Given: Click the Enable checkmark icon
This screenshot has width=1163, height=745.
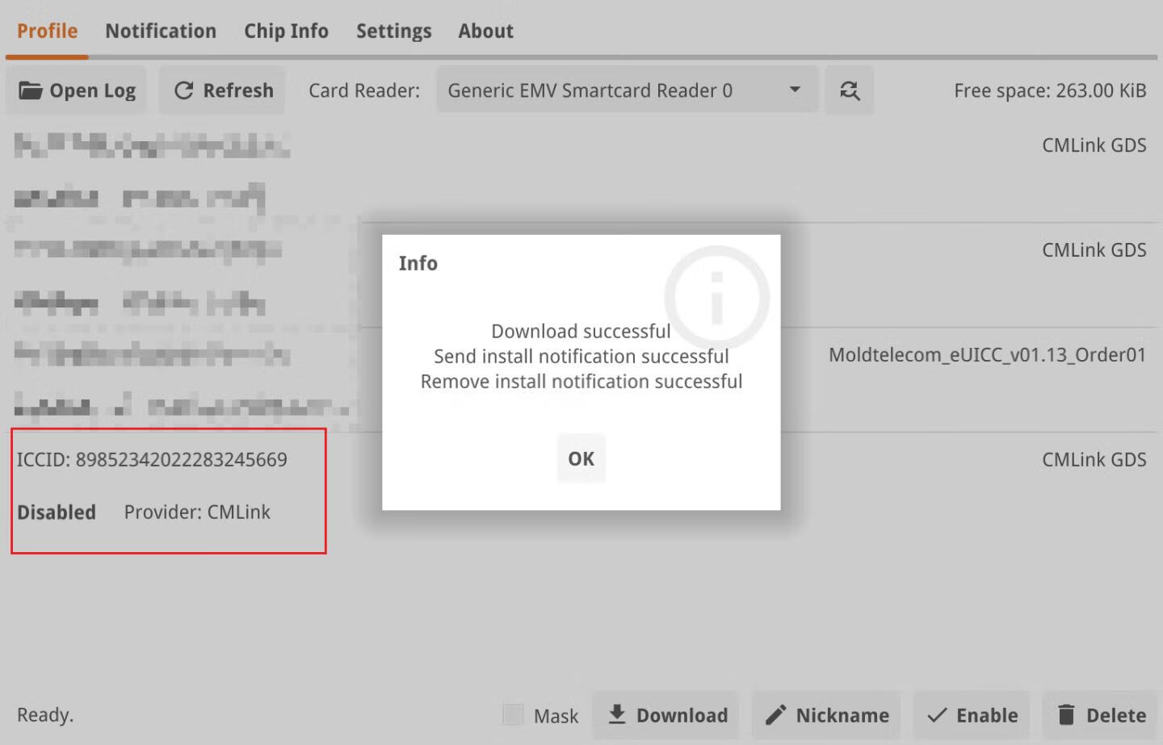Looking at the screenshot, I should pyautogui.click(x=937, y=715).
